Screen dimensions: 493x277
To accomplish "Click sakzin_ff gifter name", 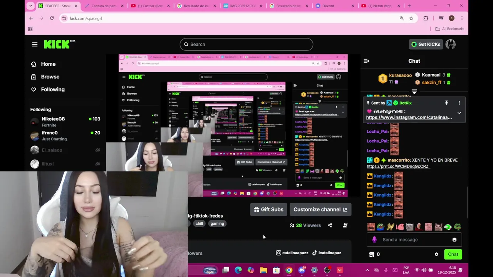I will click(431, 82).
